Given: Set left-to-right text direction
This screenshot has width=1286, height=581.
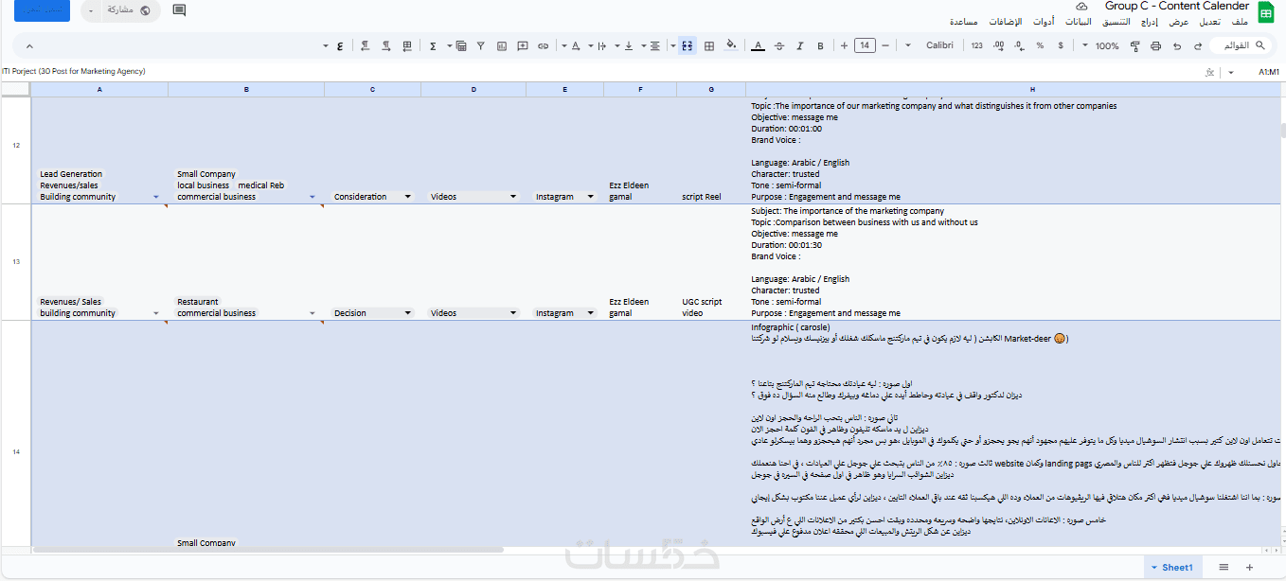Looking at the screenshot, I should [x=386, y=45].
